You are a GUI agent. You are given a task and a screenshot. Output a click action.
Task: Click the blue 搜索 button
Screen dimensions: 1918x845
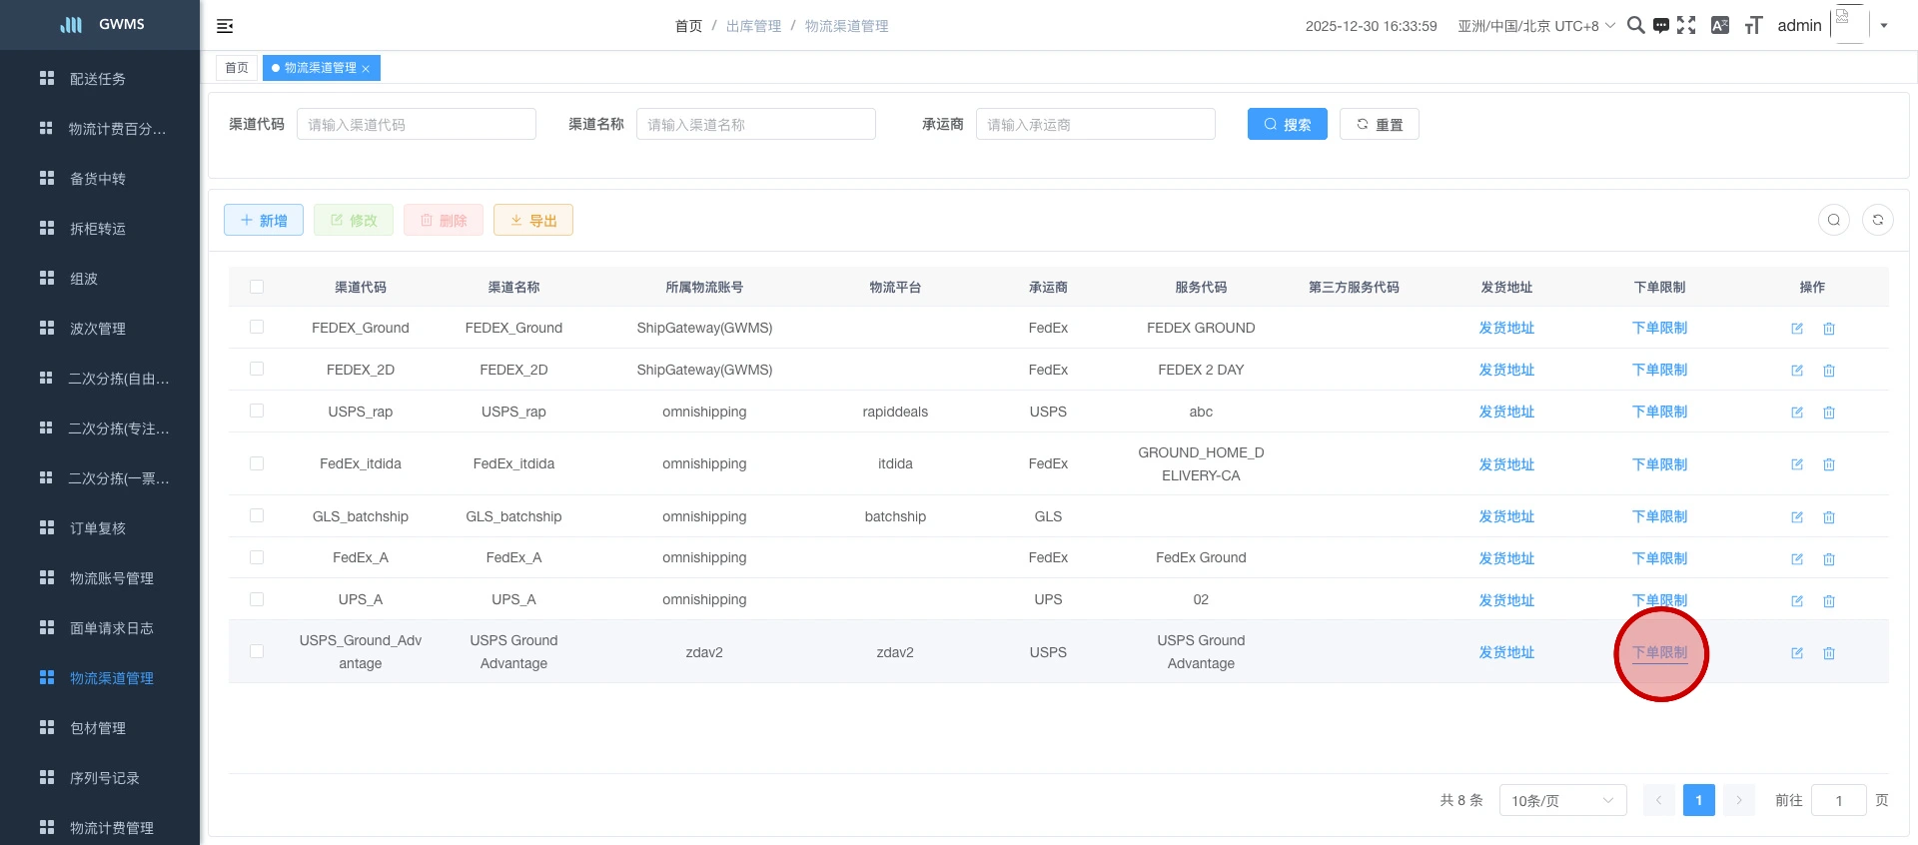pyautogui.click(x=1287, y=124)
